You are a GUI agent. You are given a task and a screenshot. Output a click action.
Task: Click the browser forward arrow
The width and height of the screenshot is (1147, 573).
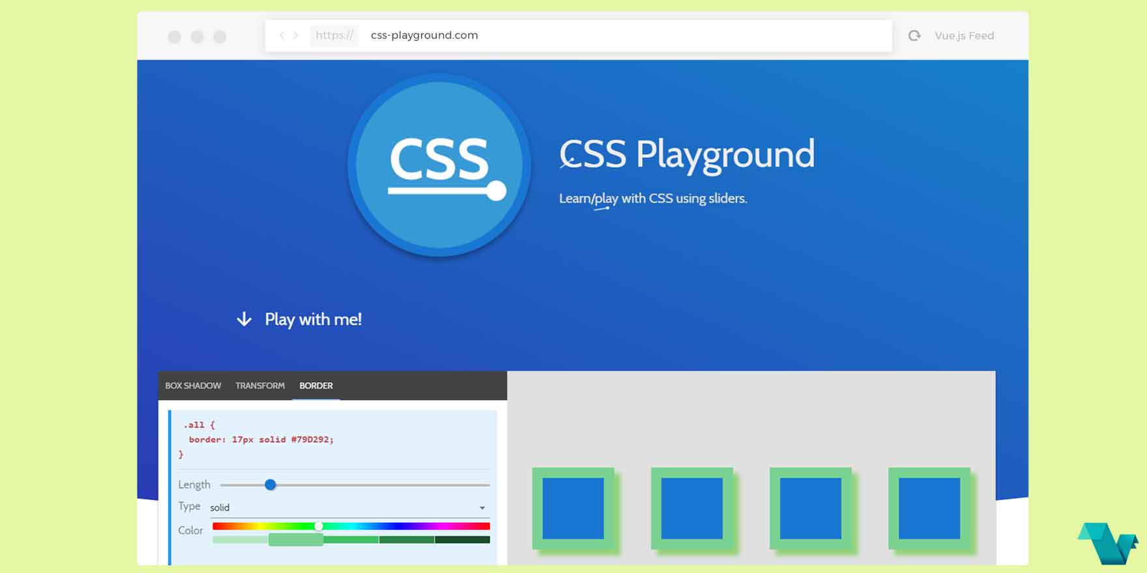click(x=296, y=35)
